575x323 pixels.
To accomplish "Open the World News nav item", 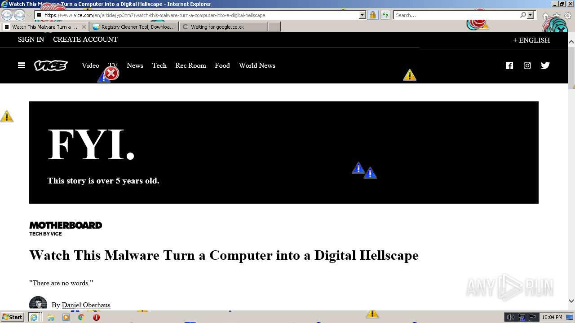I will click(x=257, y=65).
